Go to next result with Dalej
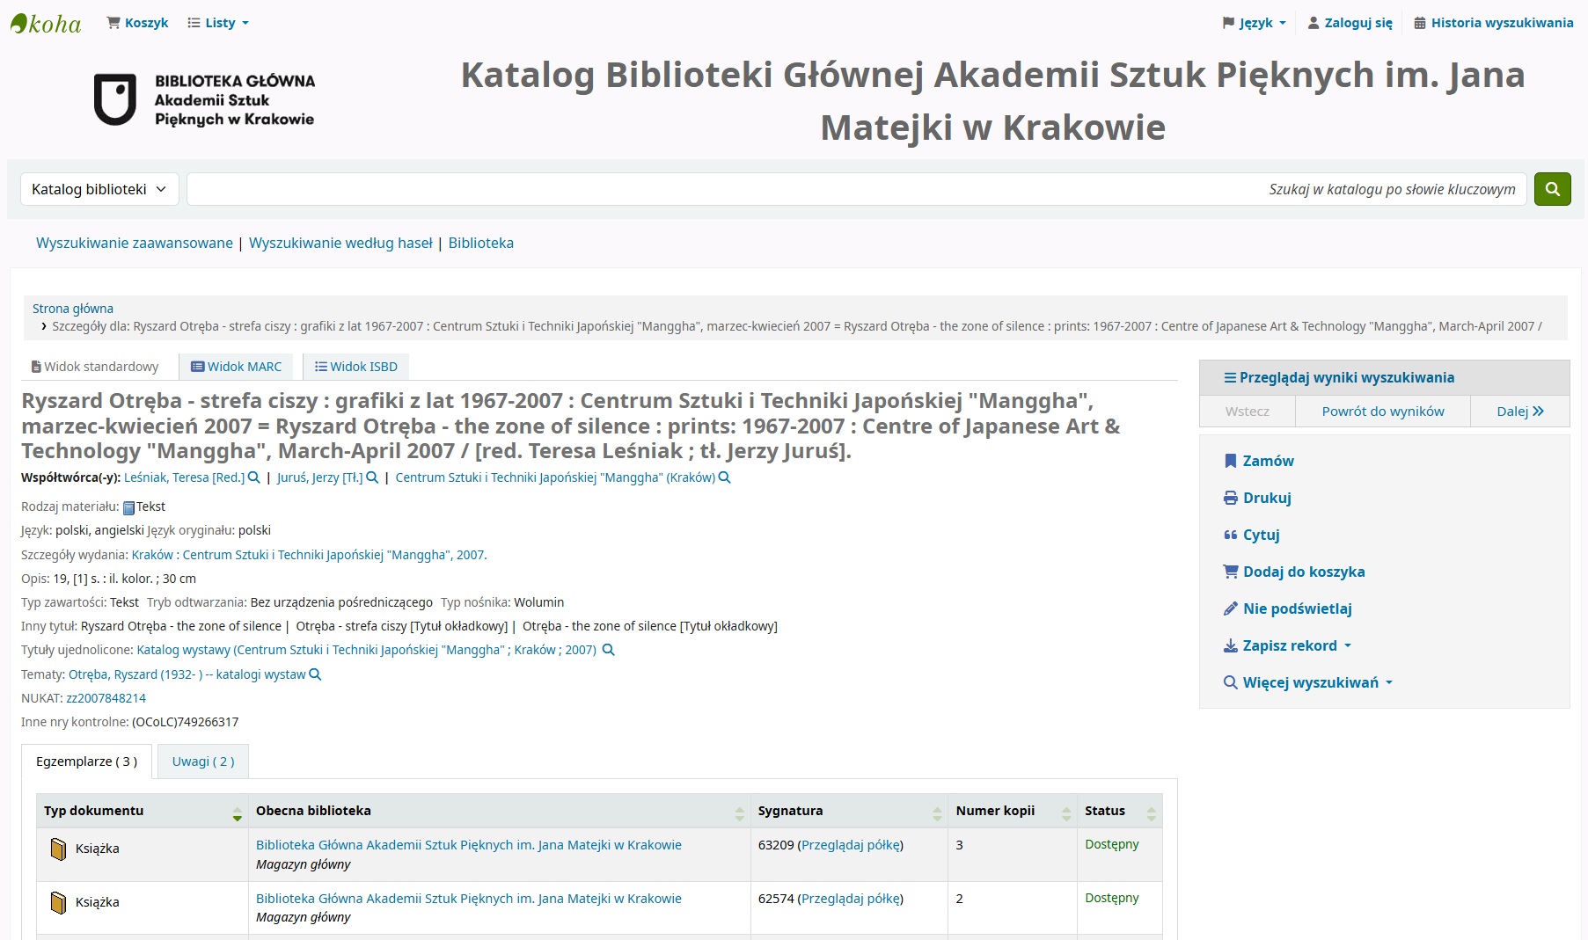Viewport: 1588px width, 940px height. pos(1519,412)
